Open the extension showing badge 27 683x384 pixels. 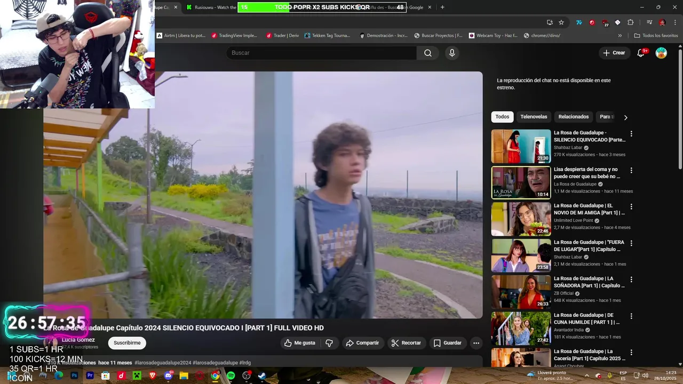click(605, 23)
